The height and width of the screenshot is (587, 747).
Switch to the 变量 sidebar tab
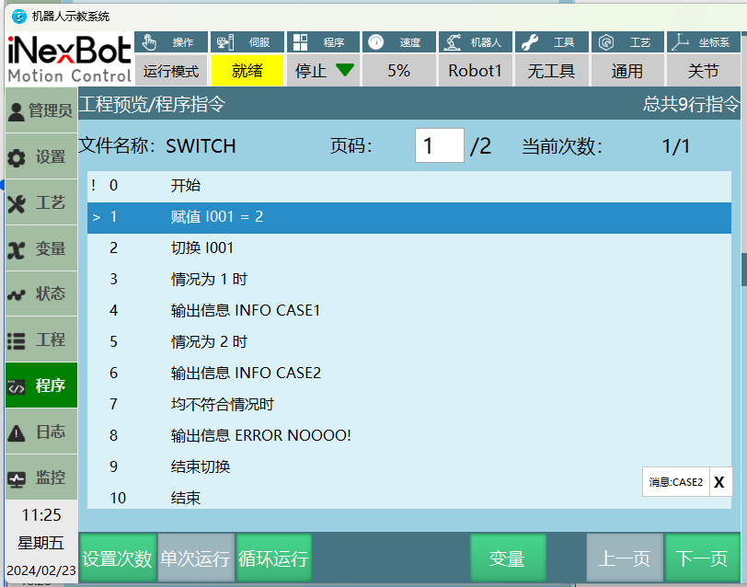coord(40,248)
